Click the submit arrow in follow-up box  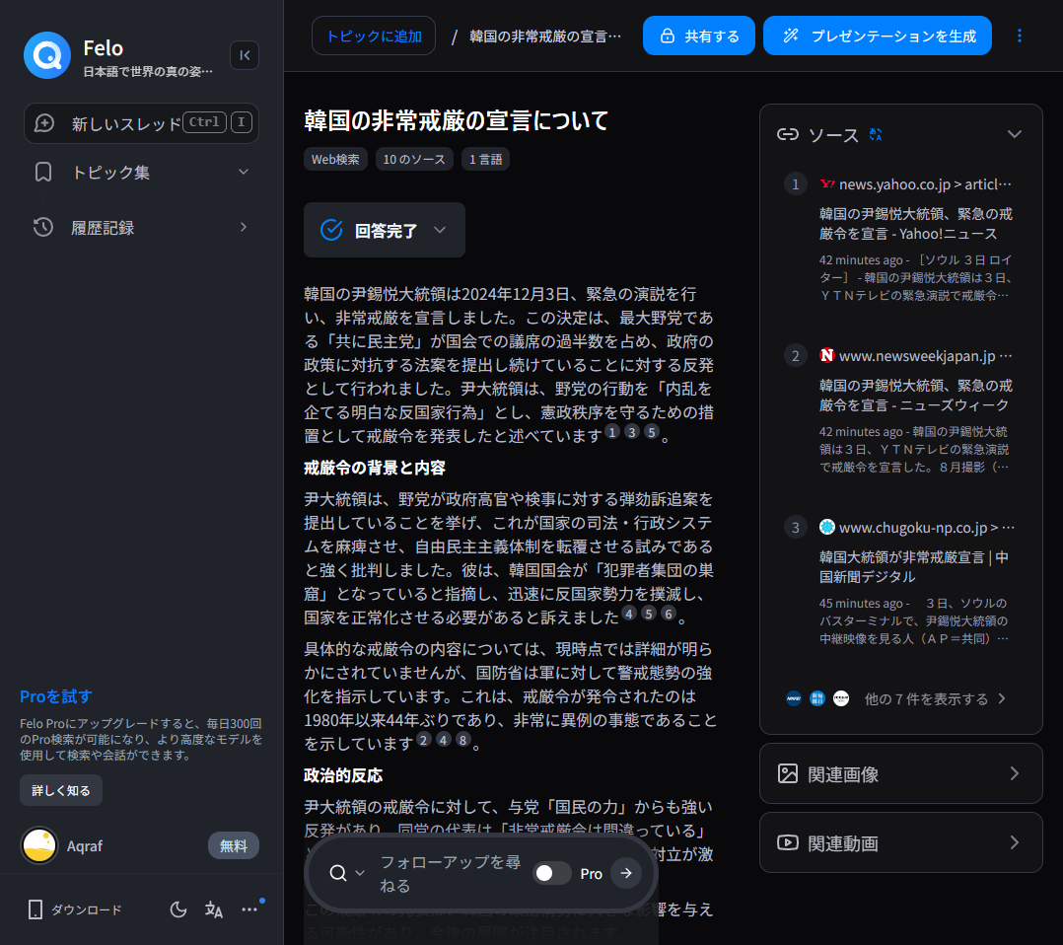click(x=626, y=873)
